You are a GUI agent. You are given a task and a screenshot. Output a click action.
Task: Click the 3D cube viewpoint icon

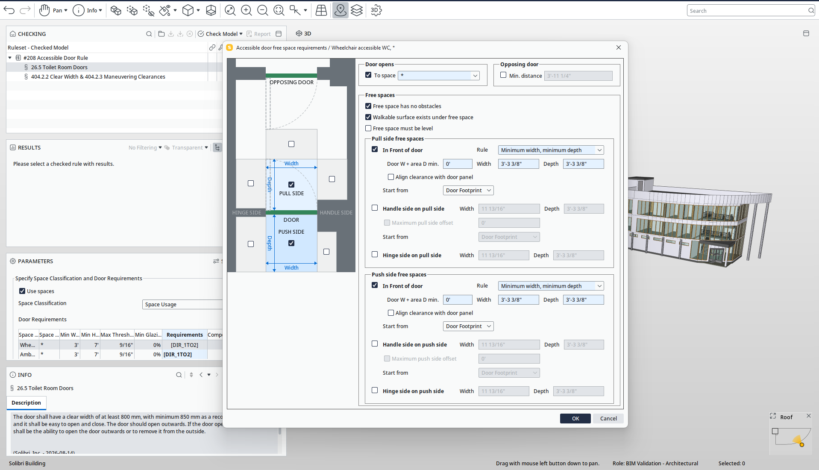tap(188, 10)
